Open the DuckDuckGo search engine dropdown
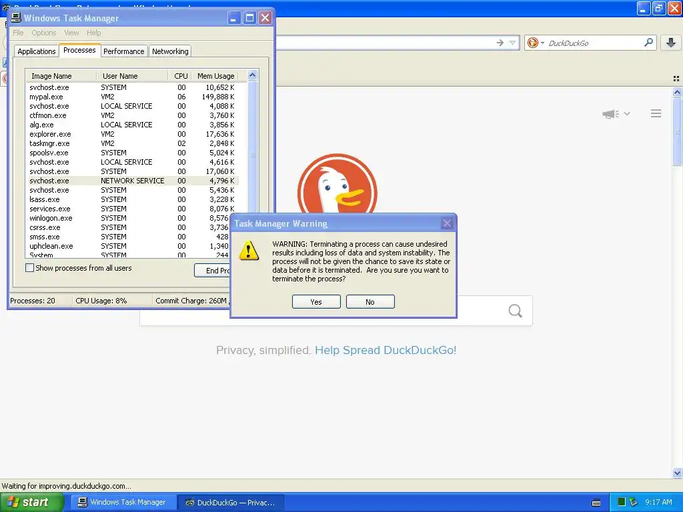The width and height of the screenshot is (683, 512). point(536,43)
